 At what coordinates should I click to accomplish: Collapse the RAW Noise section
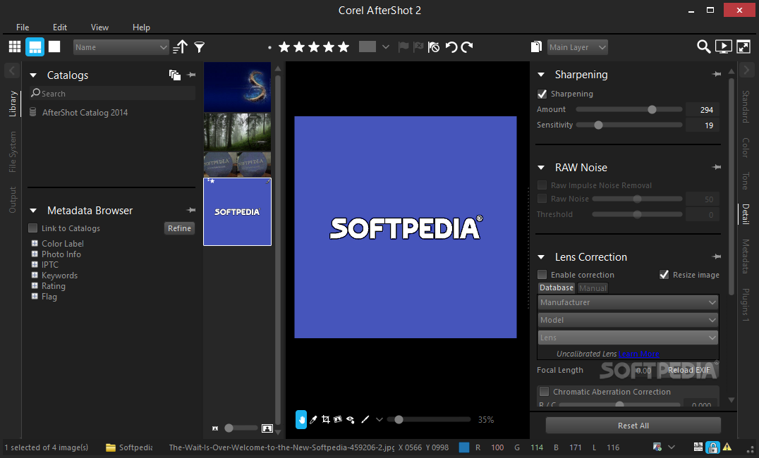(541, 168)
